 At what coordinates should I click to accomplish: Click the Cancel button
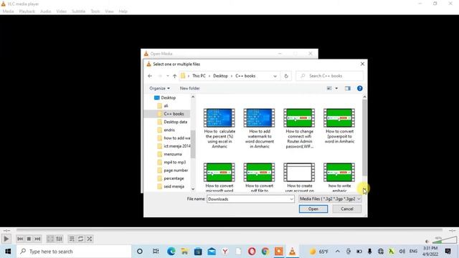click(347, 209)
